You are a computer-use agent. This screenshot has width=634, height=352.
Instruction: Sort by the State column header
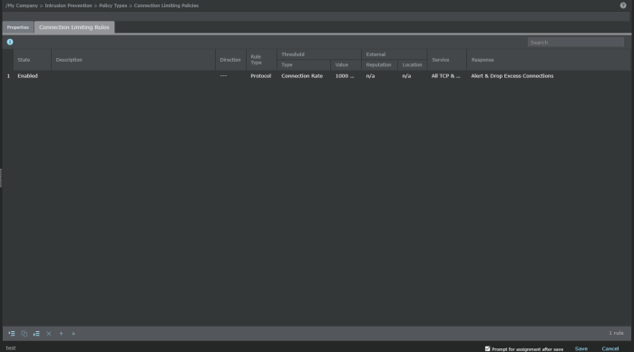(33, 60)
